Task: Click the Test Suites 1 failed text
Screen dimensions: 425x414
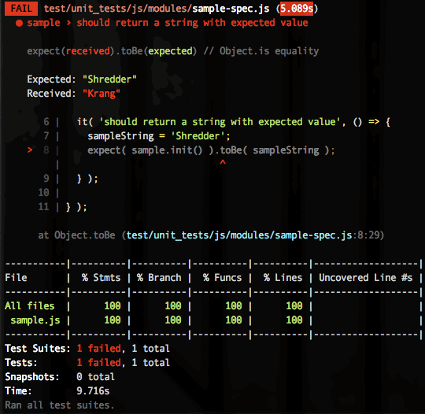Action: point(98,349)
